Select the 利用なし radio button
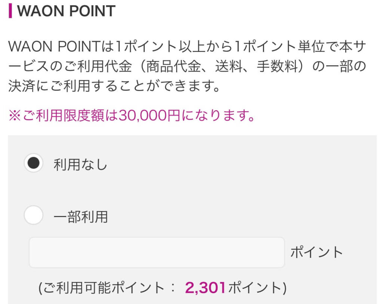The width and height of the screenshot is (383, 304). click(33, 164)
